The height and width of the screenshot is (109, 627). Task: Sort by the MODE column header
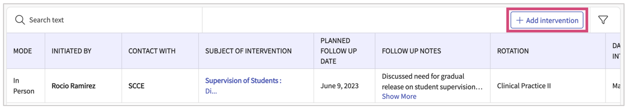[23, 51]
